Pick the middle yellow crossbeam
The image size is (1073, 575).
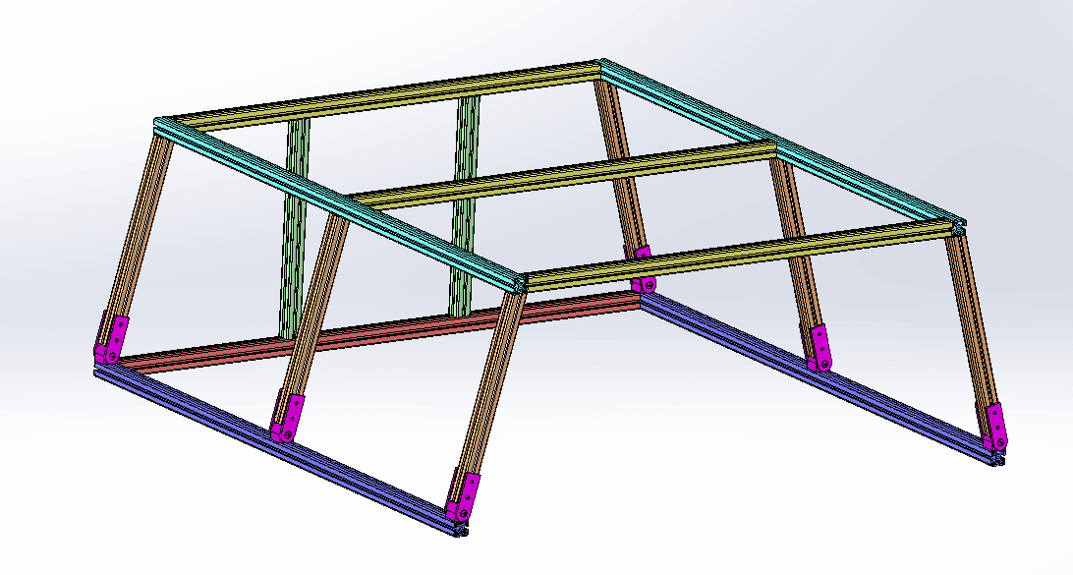561,175
